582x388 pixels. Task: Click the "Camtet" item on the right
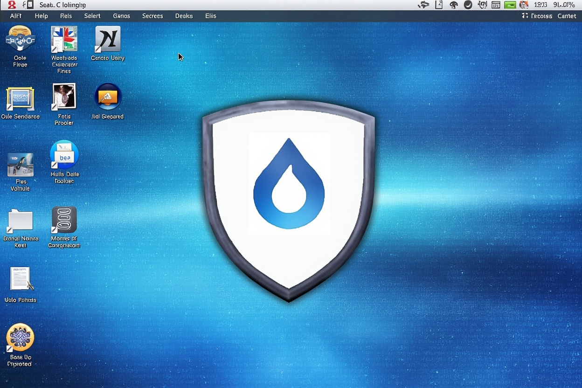pyautogui.click(x=567, y=16)
